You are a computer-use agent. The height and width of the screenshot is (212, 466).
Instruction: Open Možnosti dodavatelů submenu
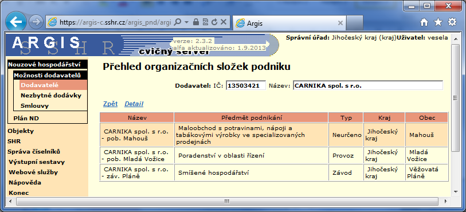50,75
